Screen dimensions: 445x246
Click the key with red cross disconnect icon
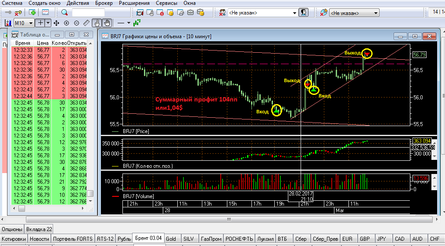click(x=18, y=12)
